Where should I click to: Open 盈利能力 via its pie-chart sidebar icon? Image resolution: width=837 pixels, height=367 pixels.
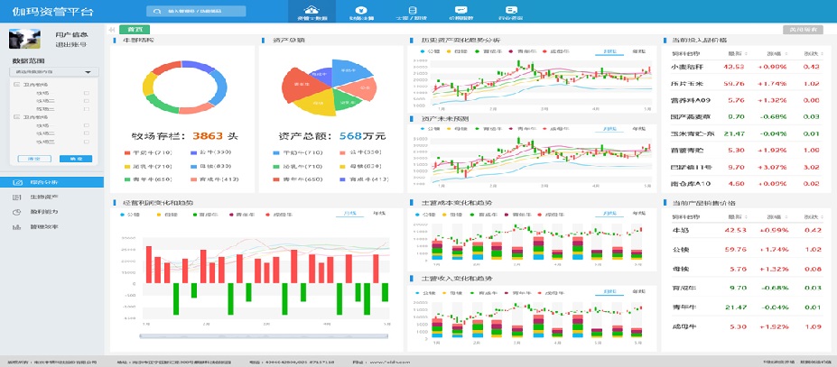coord(17,212)
